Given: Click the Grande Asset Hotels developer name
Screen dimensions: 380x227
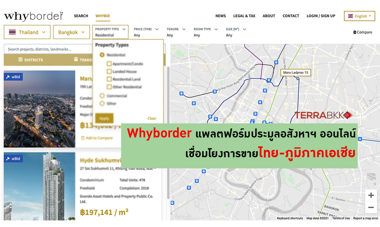Looking at the screenshot, I should [117, 199].
